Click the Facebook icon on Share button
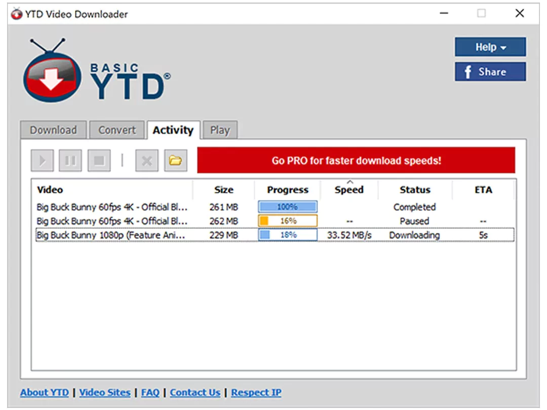The height and width of the screenshot is (410, 547). [x=467, y=71]
